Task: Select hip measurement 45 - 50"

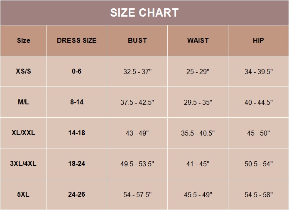Action: click(x=258, y=133)
